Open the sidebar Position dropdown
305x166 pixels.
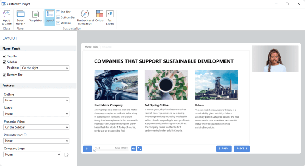(45, 68)
